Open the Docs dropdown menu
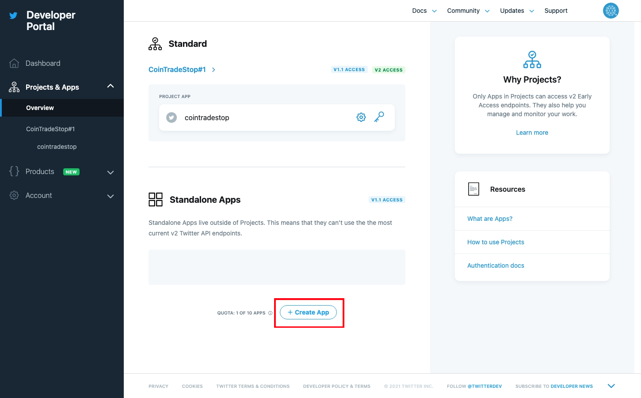 tap(424, 11)
